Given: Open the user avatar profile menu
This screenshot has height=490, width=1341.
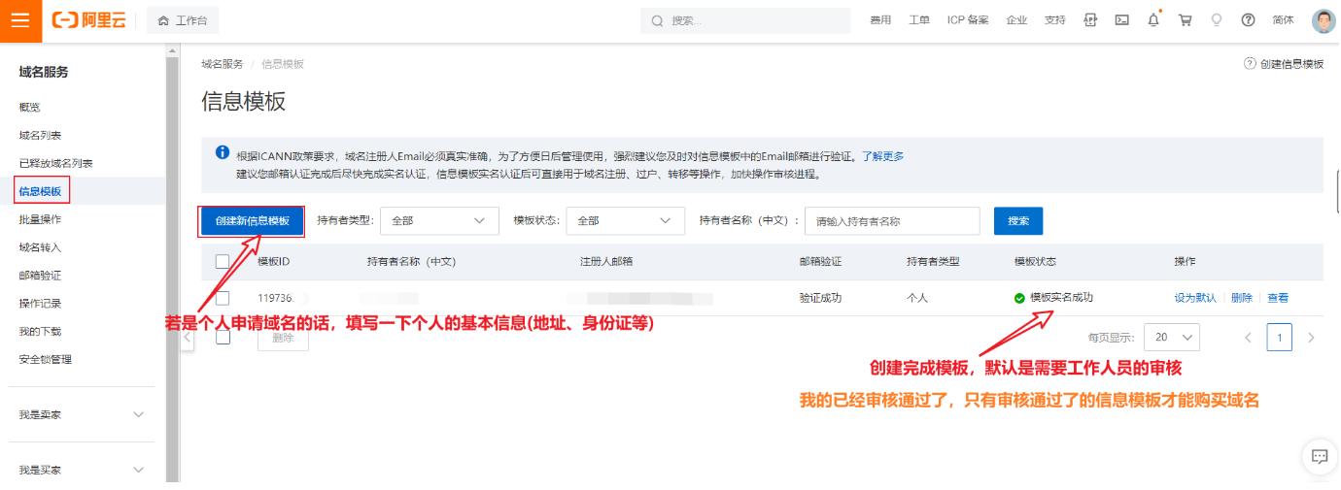Looking at the screenshot, I should (x=1323, y=20).
